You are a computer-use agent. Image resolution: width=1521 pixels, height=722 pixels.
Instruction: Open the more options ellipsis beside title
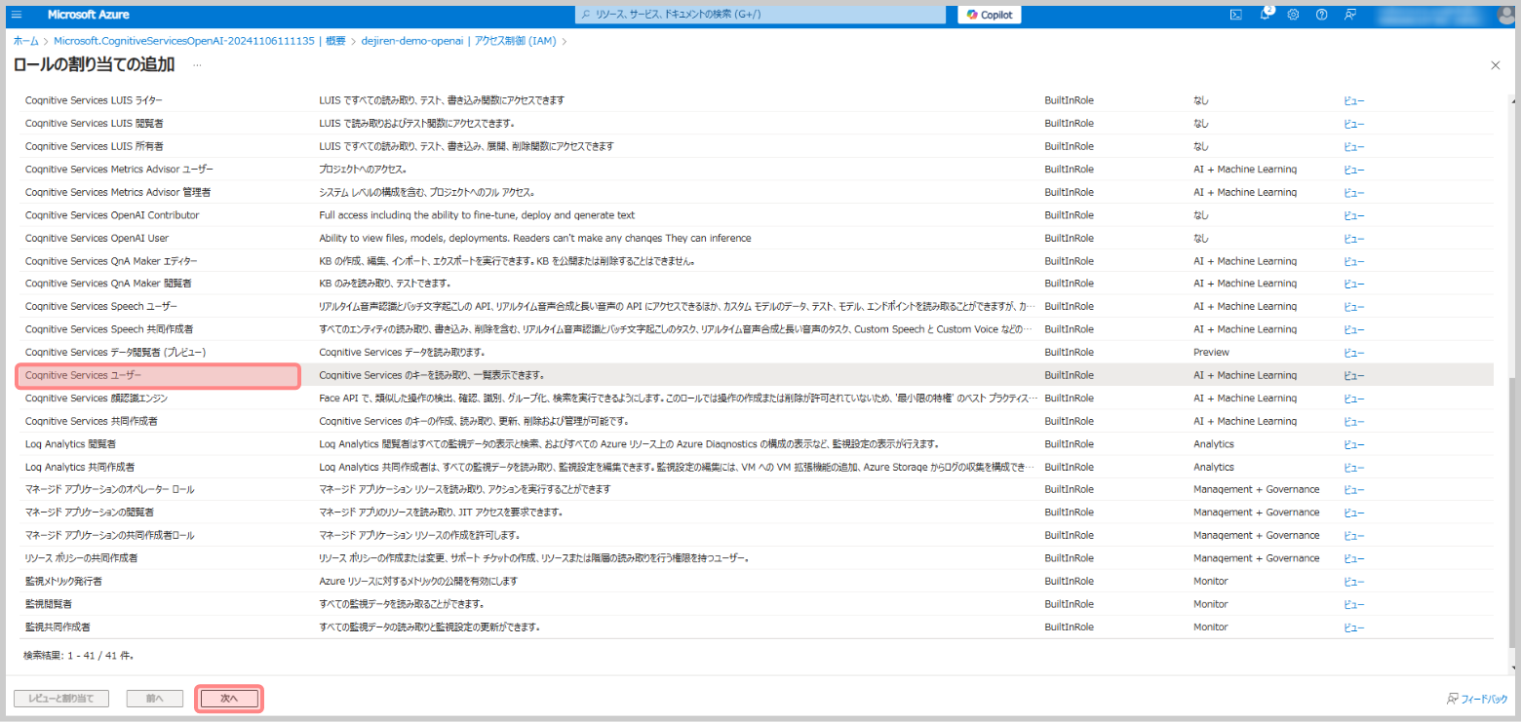[x=197, y=64]
